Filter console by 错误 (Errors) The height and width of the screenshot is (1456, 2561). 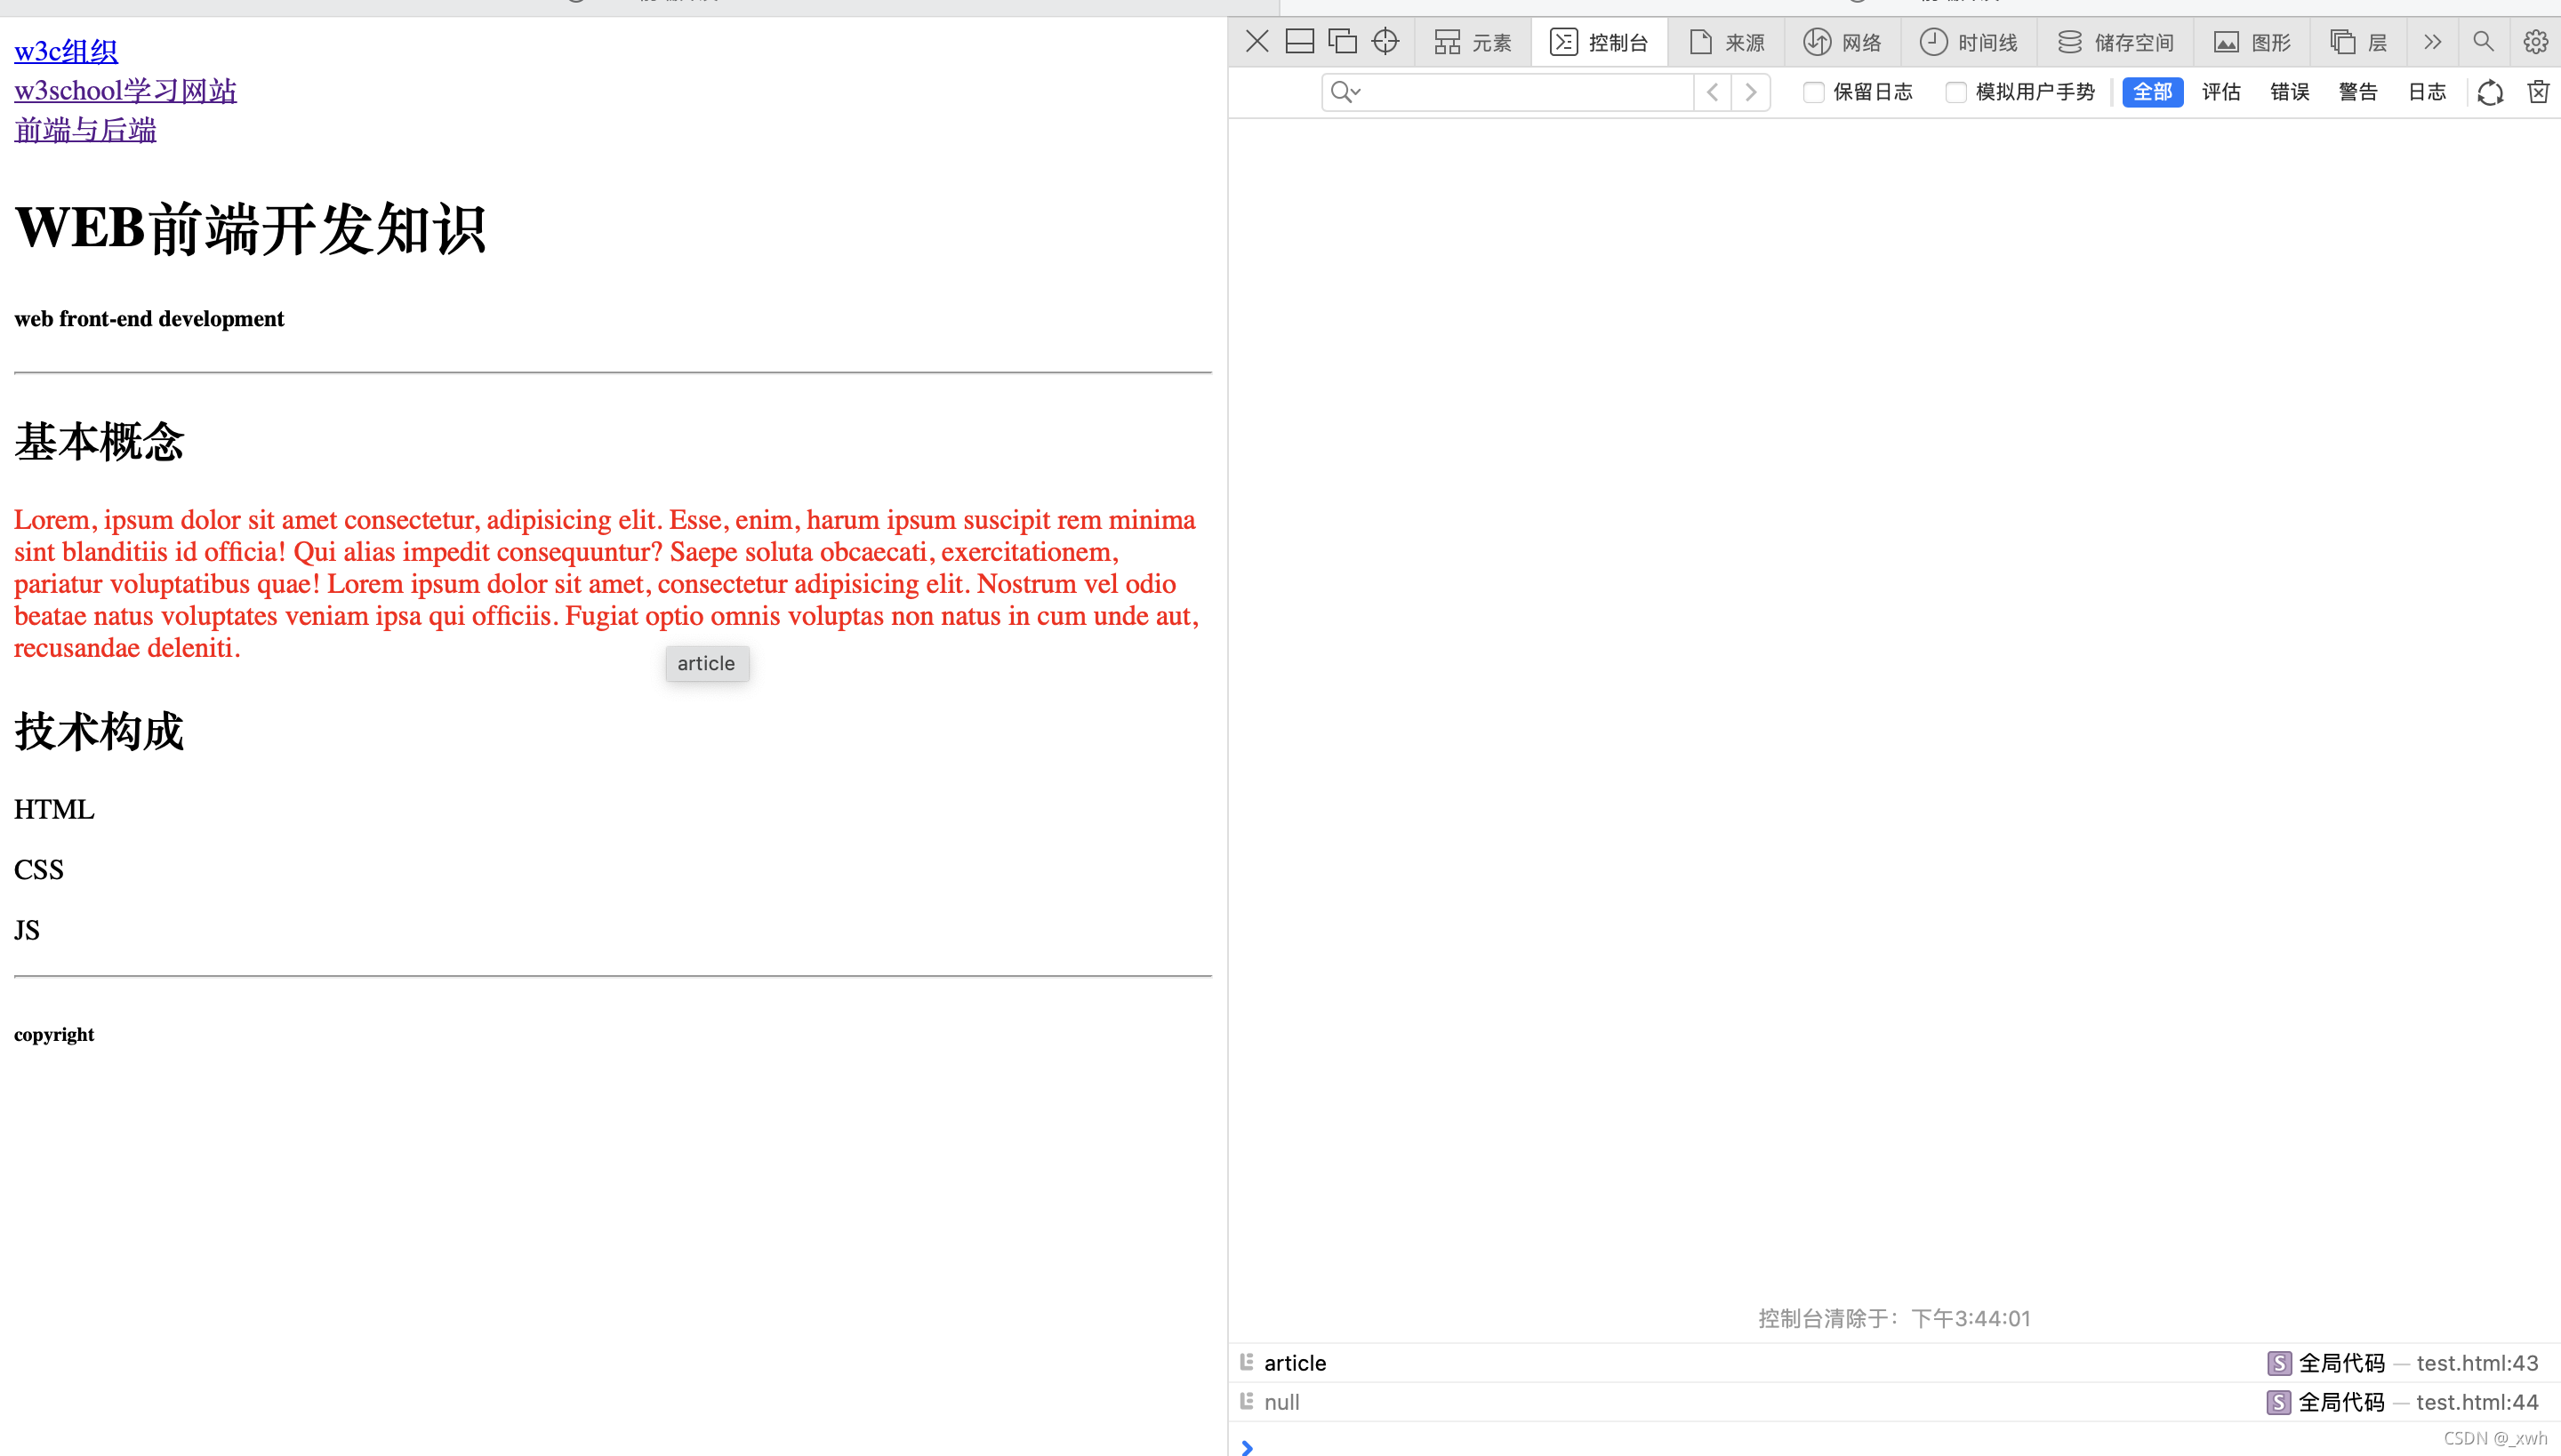(x=2289, y=92)
